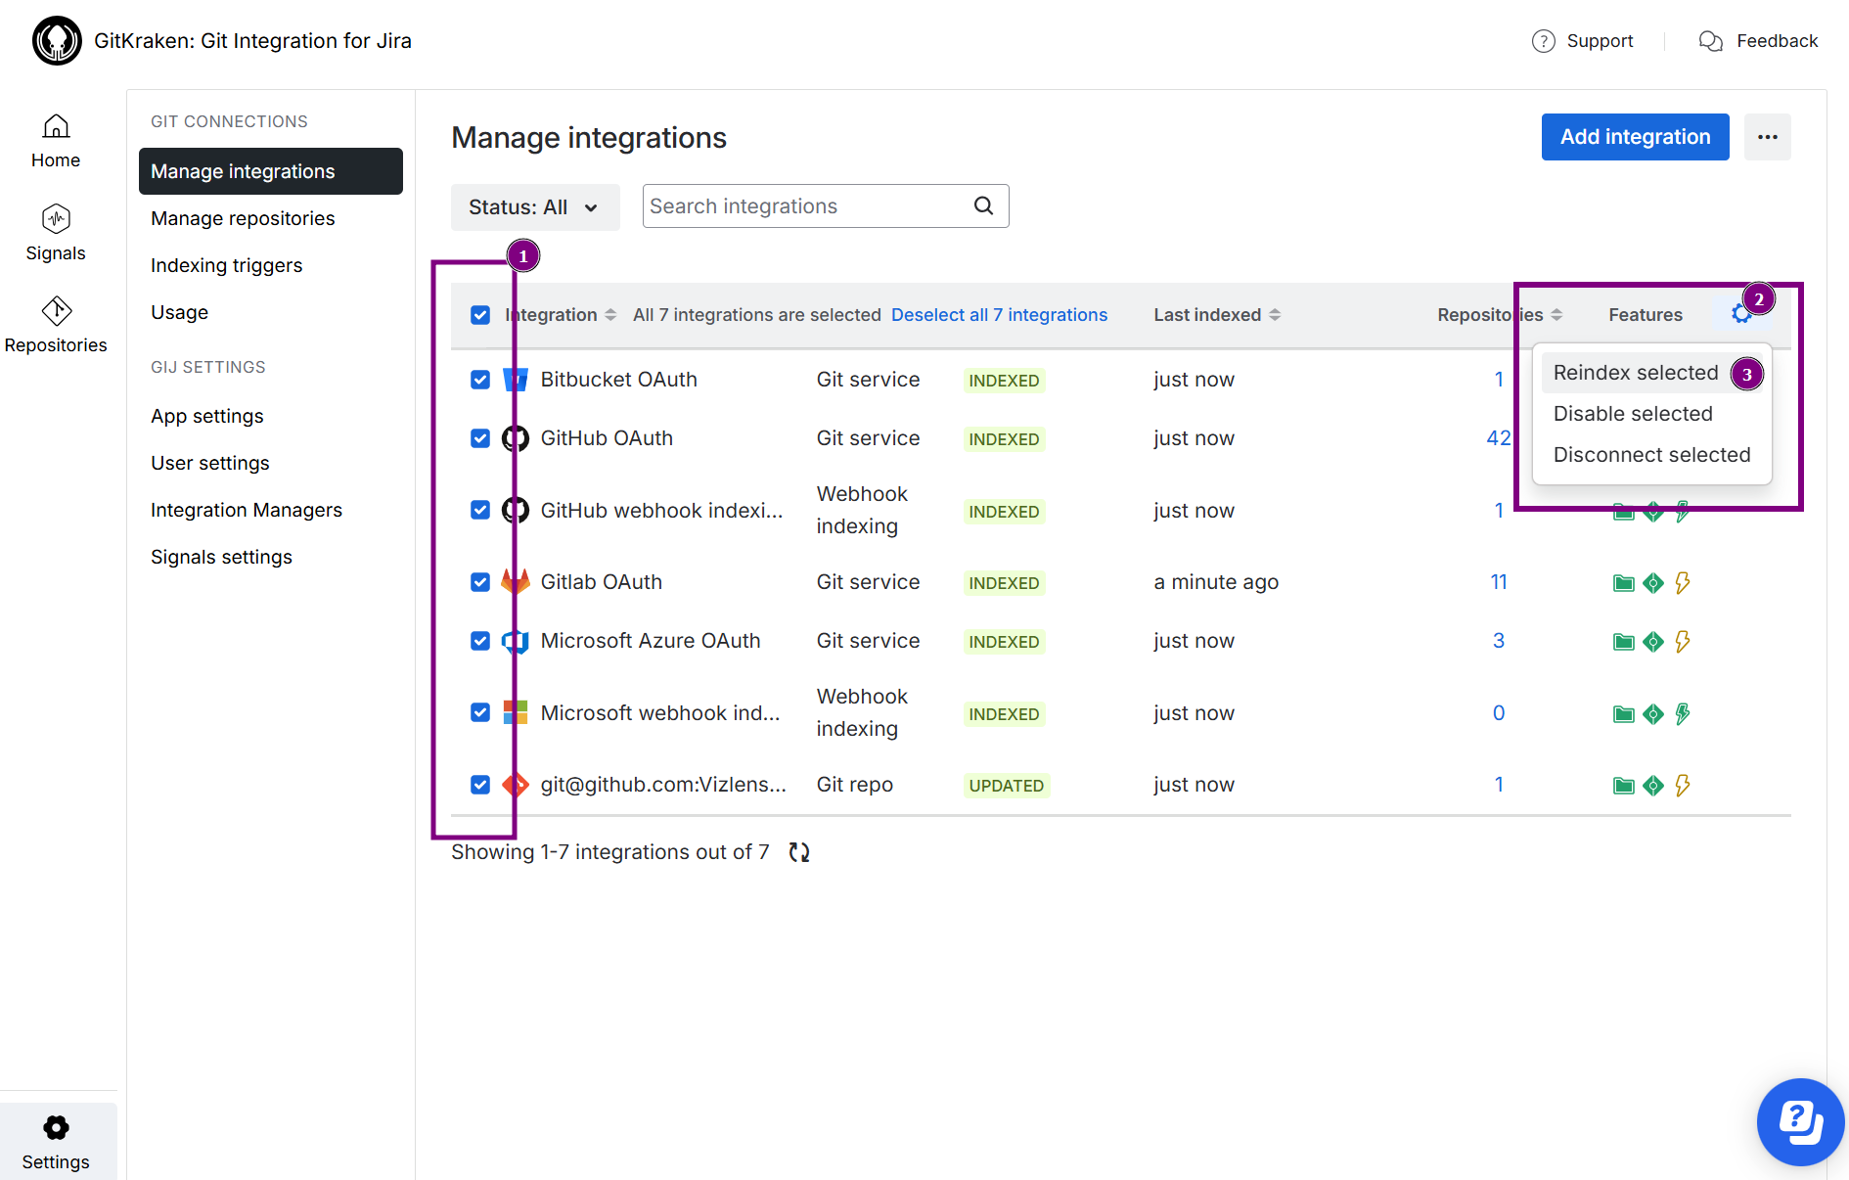1849x1180 pixels.
Task: Sort the table by Last indexed
Action: (1275, 314)
